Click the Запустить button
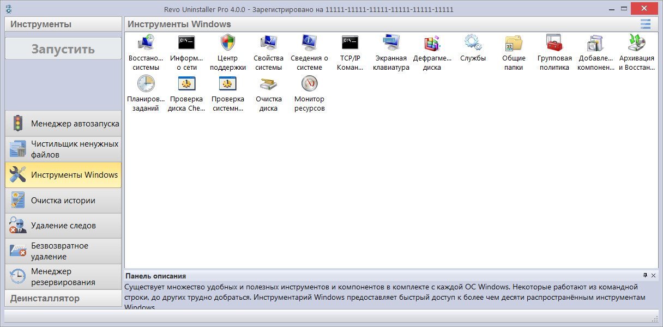Screen dimensions: 663x327 point(63,49)
